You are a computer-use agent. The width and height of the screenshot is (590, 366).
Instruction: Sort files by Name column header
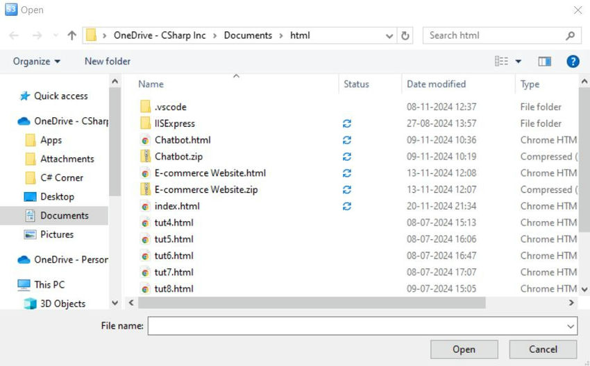coord(151,84)
